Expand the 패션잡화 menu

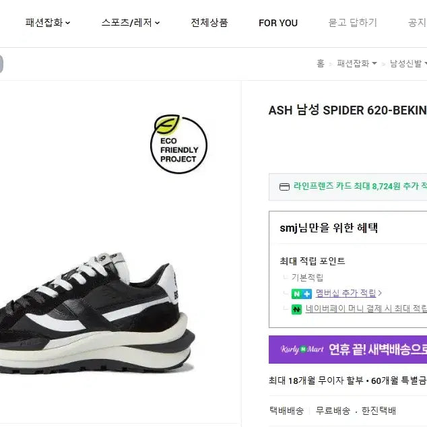pyautogui.click(x=48, y=23)
